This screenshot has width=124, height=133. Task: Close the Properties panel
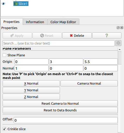click(122, 28)
